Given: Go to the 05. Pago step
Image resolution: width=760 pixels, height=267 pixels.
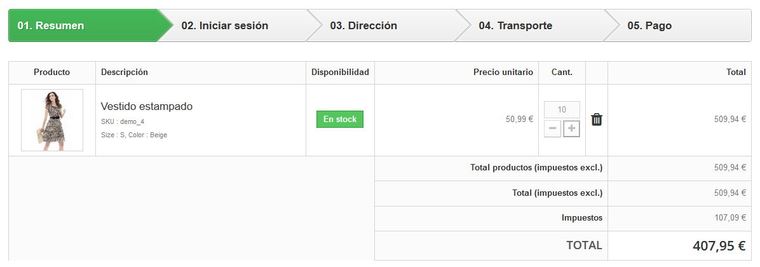Looking at the screenshot, I should pos(649,25).
